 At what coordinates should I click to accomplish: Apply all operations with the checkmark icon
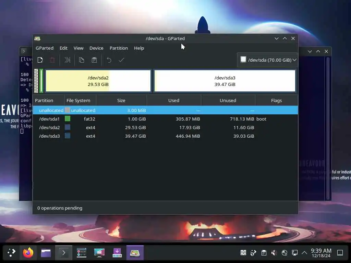(x=121, y=60)
